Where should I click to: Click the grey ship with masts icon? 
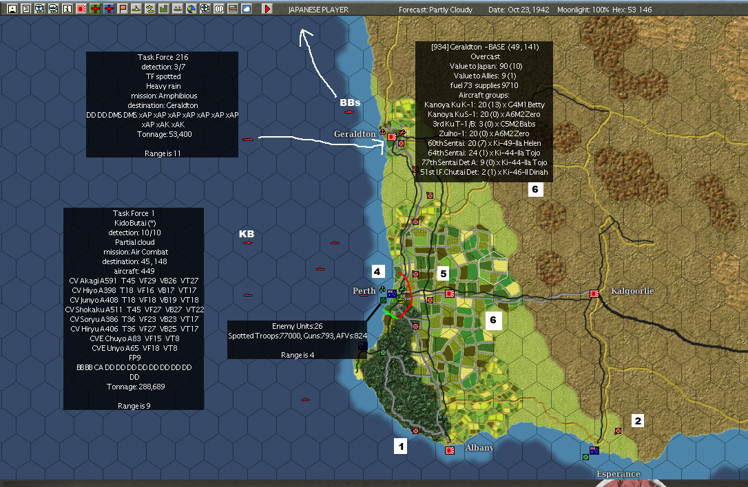click(x=178, y=8)
